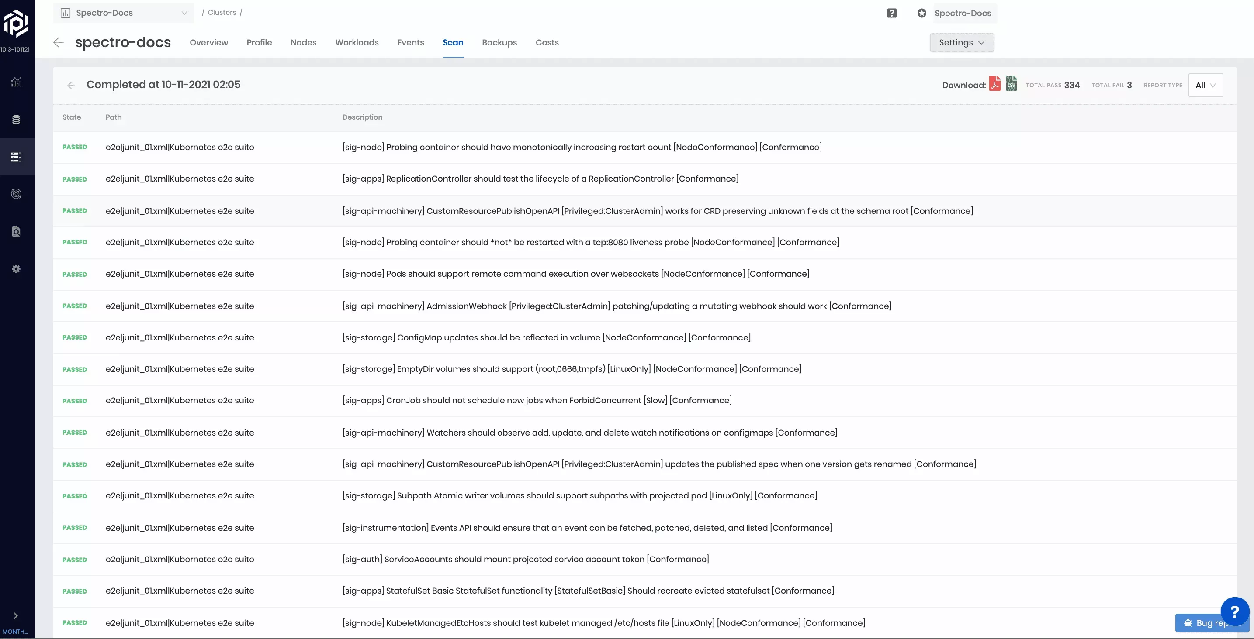The height and width of the screenshot is (639, 1254).
Task: Open the audit logs magnifier document icon
Action: 16,231
